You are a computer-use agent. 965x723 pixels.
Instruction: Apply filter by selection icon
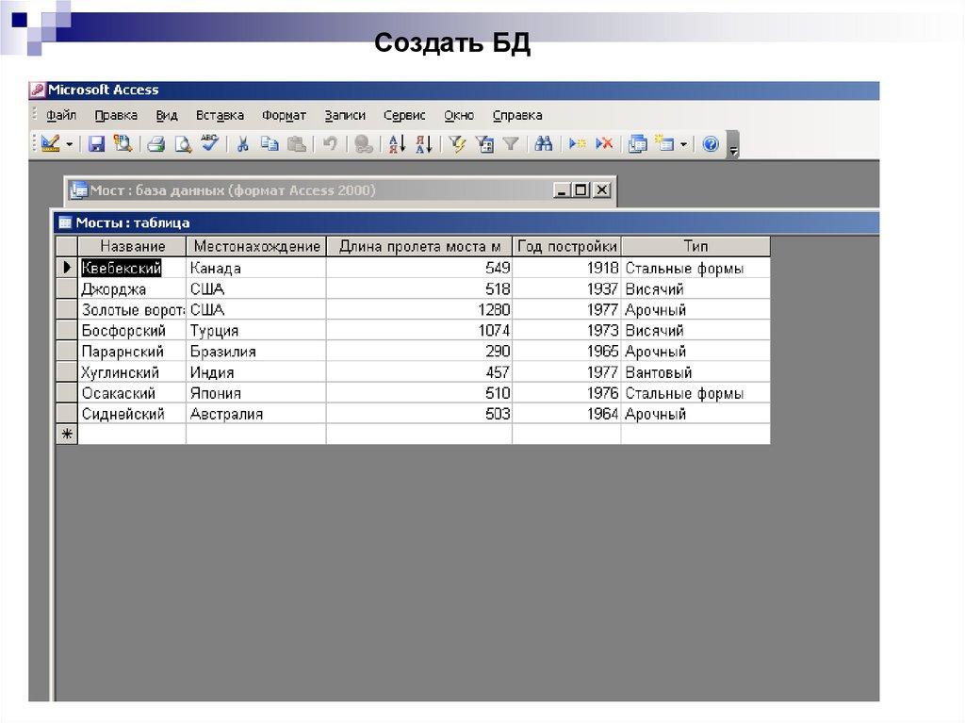pos(458,144)
